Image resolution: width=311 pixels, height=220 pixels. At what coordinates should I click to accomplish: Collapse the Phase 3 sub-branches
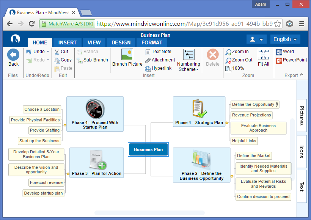68,174
